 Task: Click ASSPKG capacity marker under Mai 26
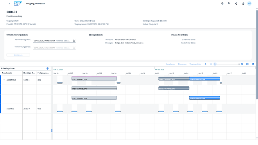[x=60, y=112]
